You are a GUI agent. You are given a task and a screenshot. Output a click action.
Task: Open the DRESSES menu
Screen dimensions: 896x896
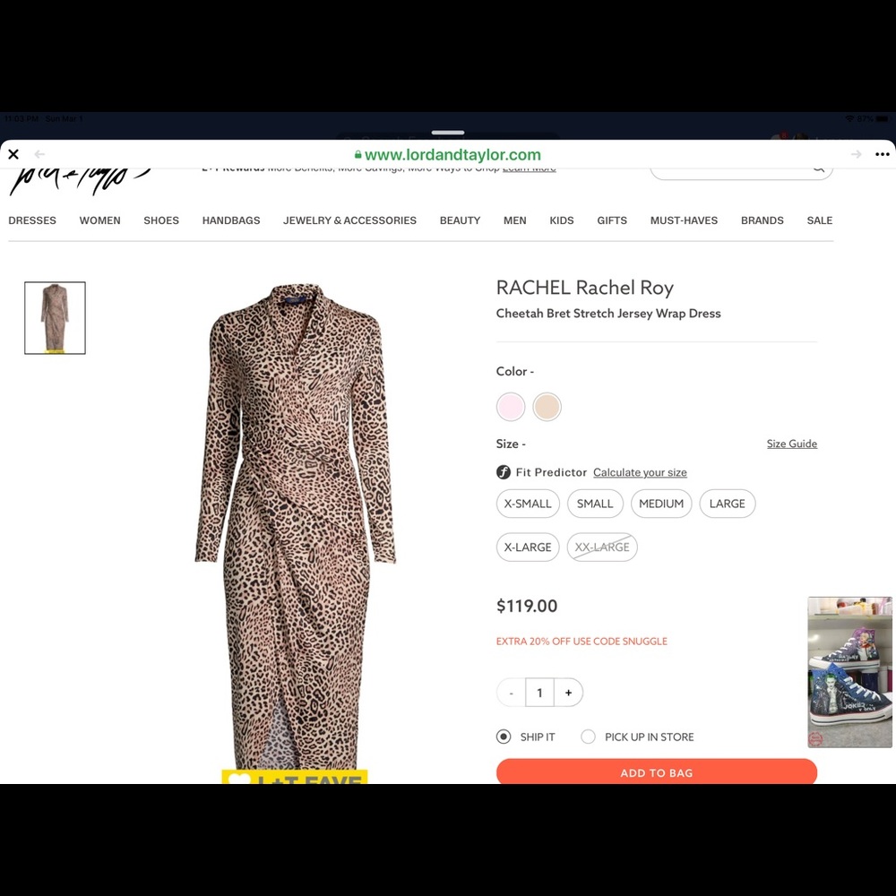[x=32, y=220]
